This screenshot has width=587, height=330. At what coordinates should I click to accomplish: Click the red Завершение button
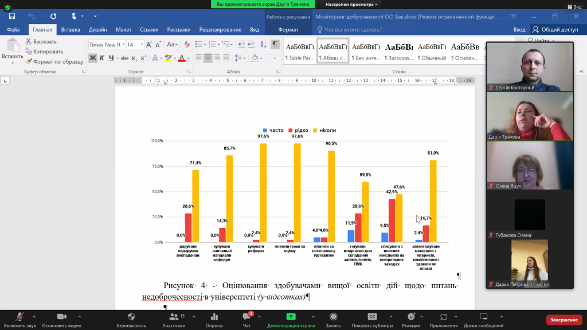click(564, 320)
